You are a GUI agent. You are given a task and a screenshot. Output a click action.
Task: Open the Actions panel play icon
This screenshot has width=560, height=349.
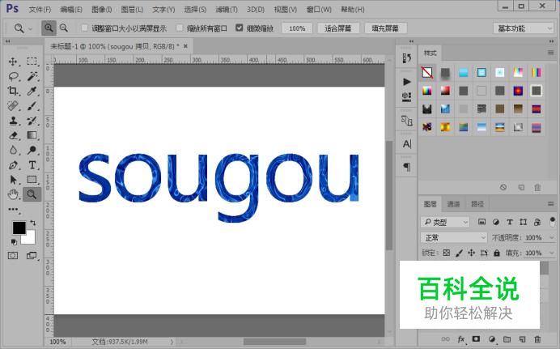point(406,82)
